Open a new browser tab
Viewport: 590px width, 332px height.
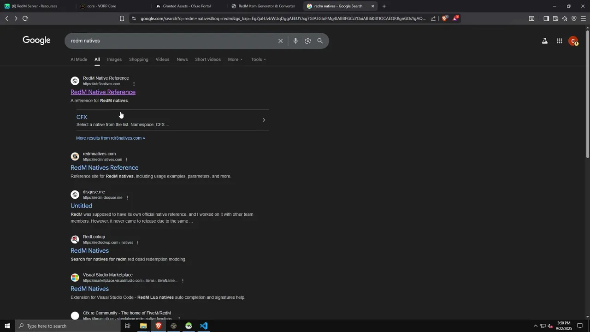coord(384,6)
